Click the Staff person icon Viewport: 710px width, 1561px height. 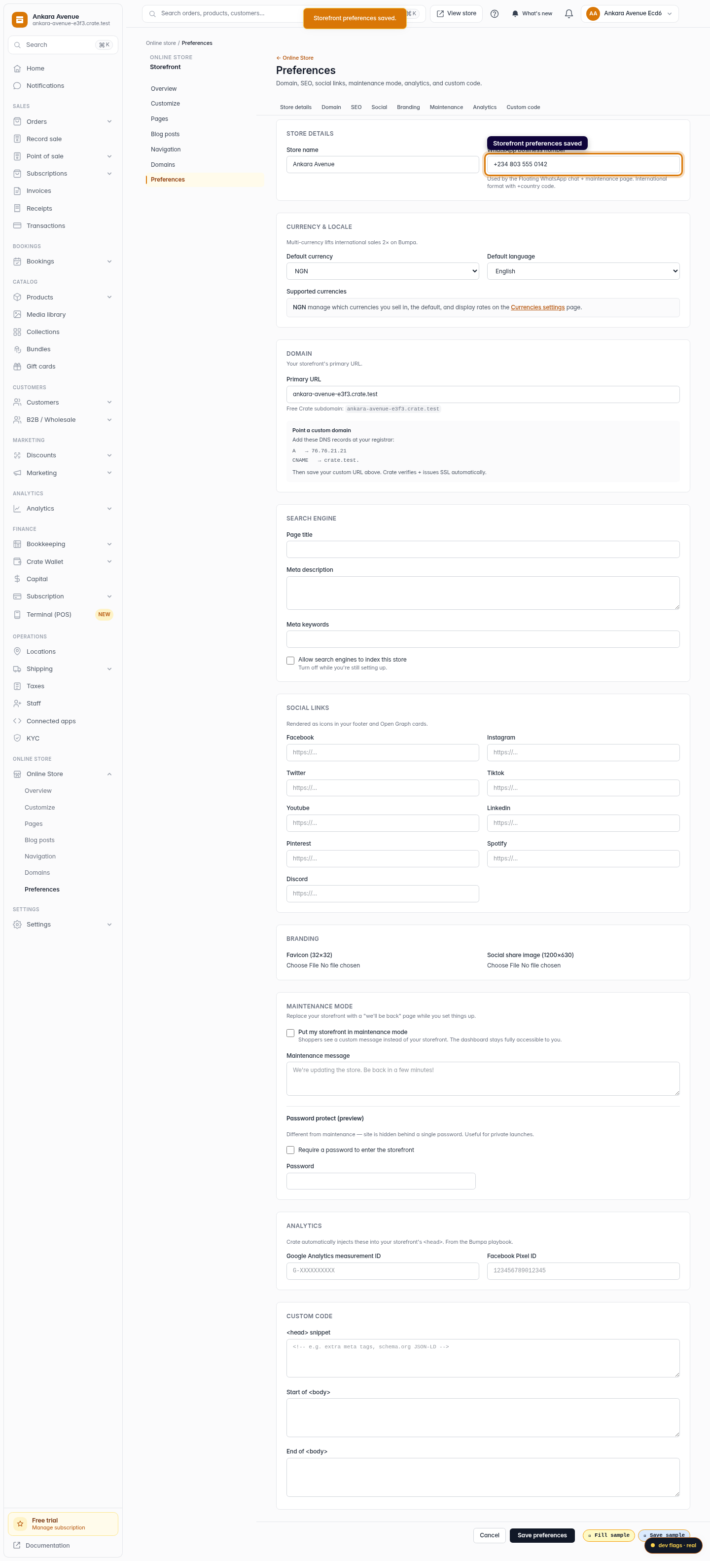coord(17,704)
